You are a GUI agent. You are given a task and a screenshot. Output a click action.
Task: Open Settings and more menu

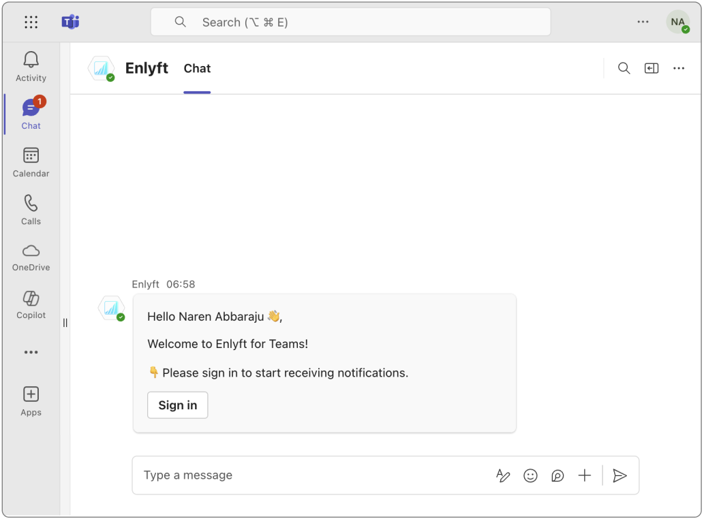tap(643, 22)
